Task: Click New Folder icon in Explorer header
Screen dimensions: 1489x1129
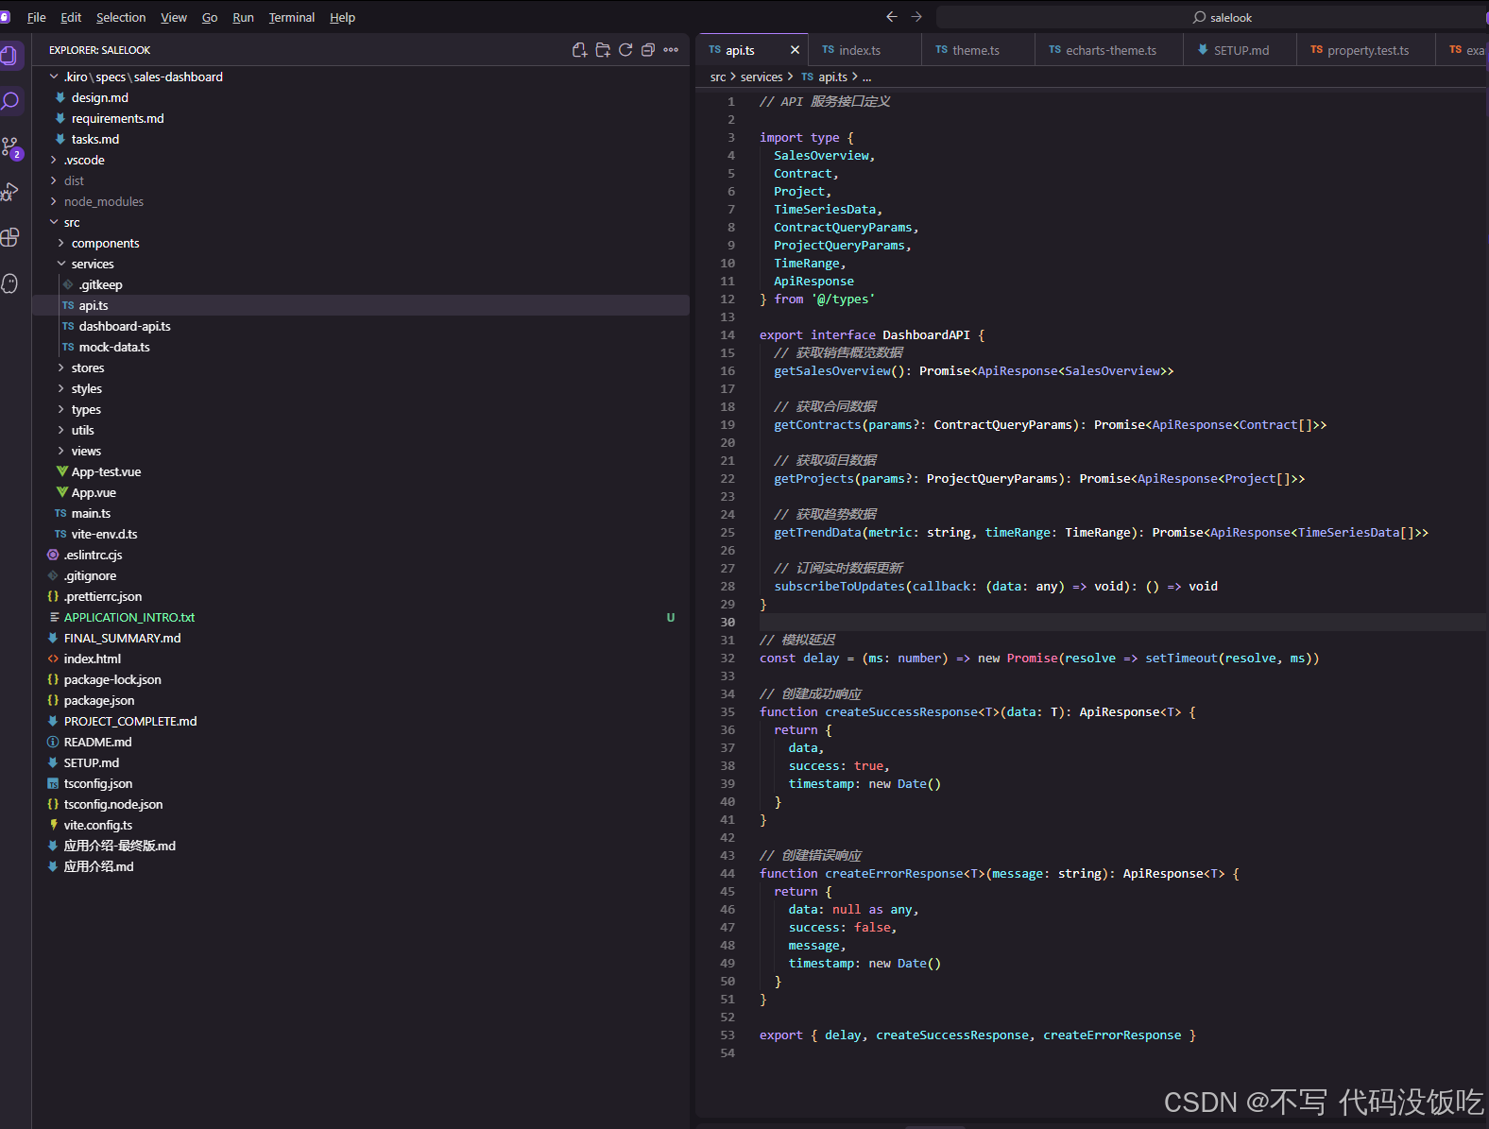Action: click(603, 50)
